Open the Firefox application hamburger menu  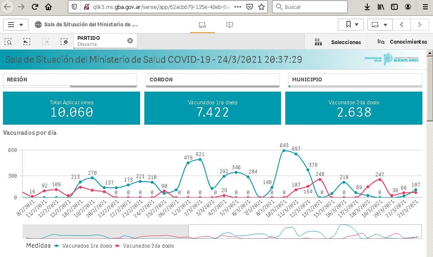click(x=425, y=7)
